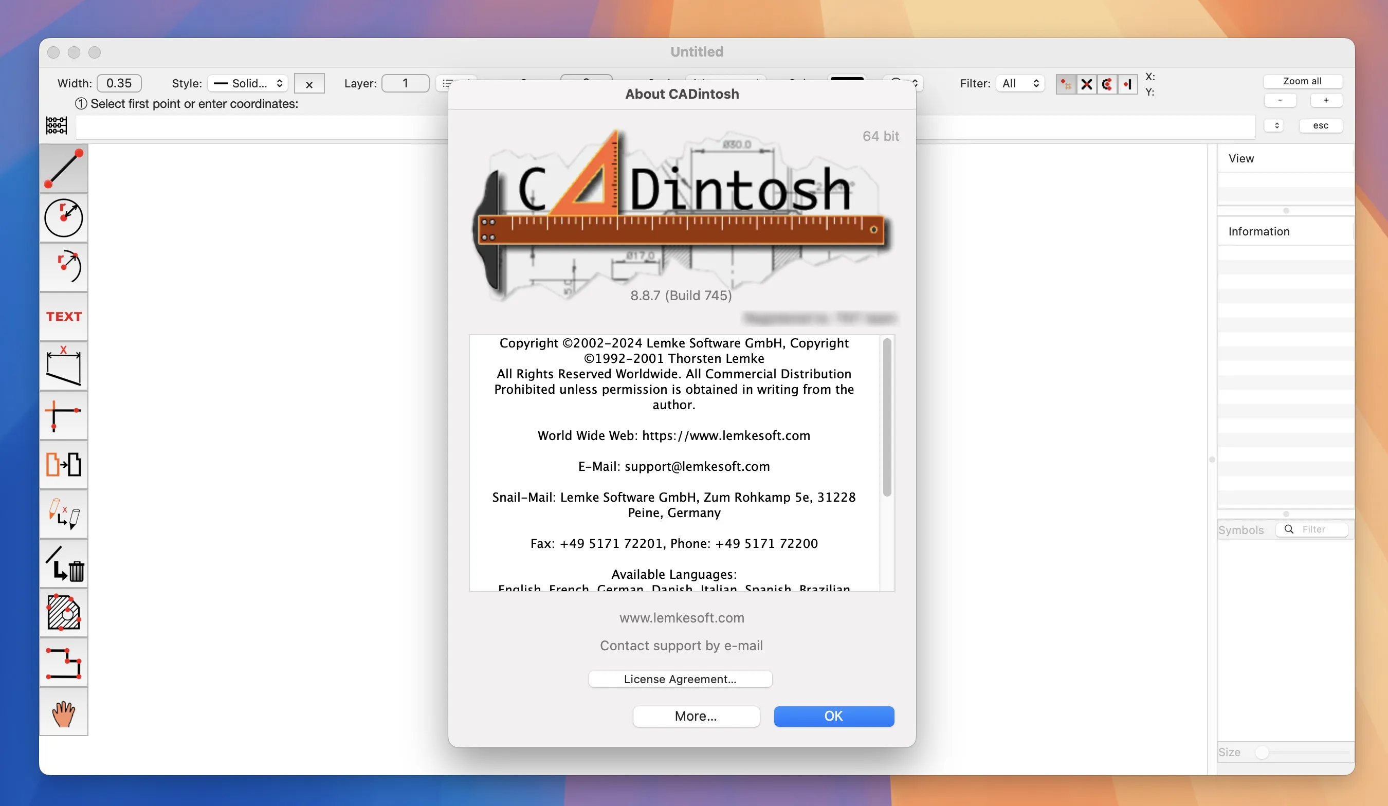Open the abacus calculator icon
1388x806 pixels.
coord(56,125)
